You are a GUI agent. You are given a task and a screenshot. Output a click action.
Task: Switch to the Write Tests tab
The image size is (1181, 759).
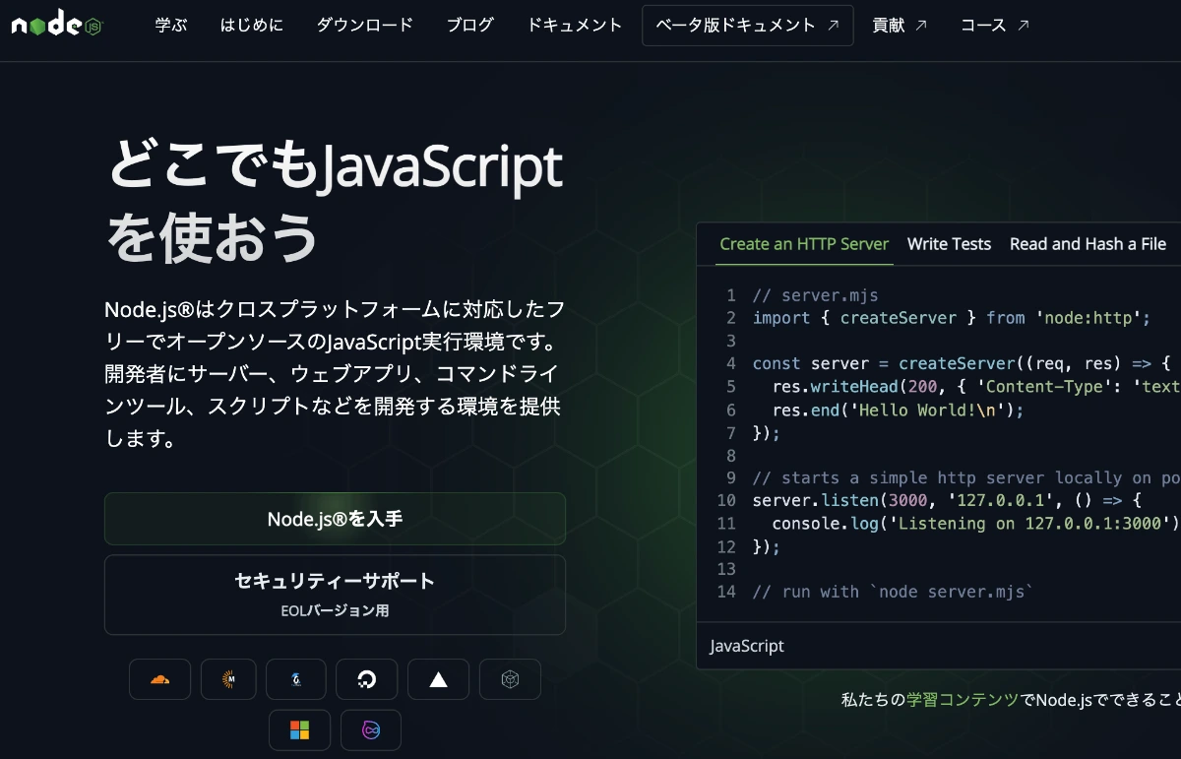(x=949, y=244)
